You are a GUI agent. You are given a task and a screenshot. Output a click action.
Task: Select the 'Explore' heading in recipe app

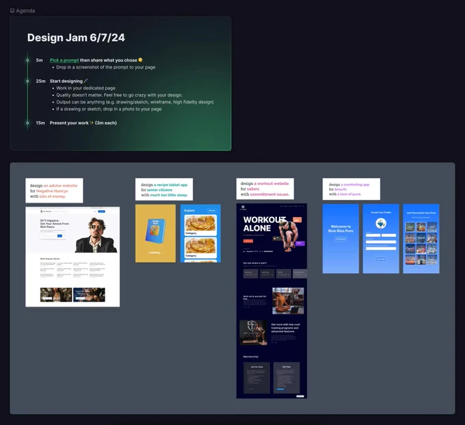tap(189, 210)
